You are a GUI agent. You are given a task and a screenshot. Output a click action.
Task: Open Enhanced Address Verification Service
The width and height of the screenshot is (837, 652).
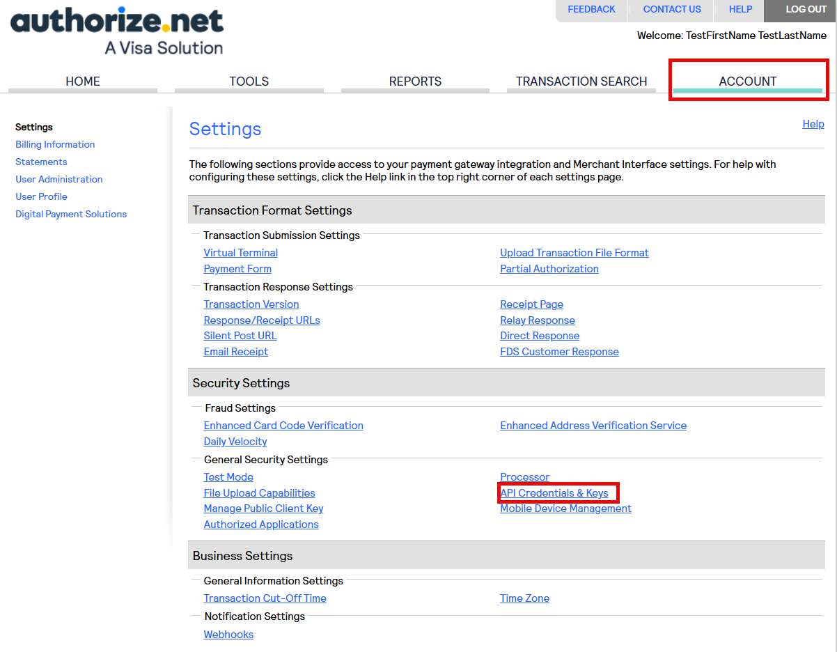click(593, 426)
